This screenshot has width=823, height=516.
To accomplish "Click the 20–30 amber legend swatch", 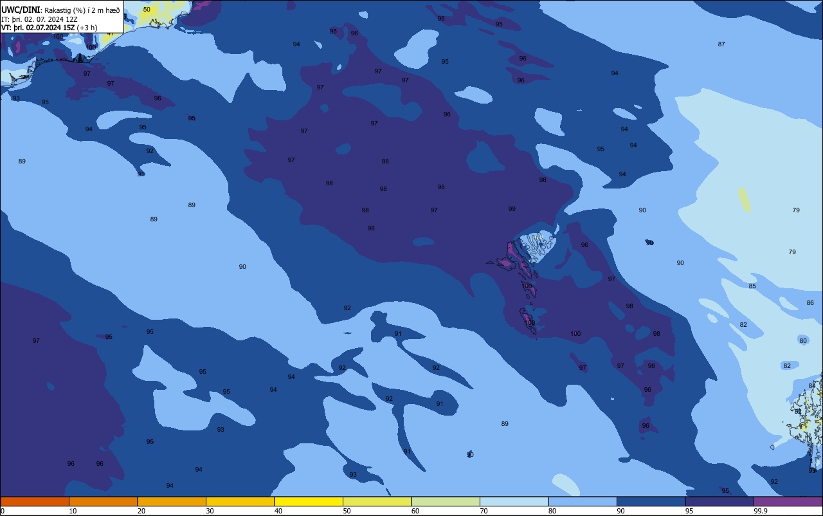I will [x=172, y=501].
